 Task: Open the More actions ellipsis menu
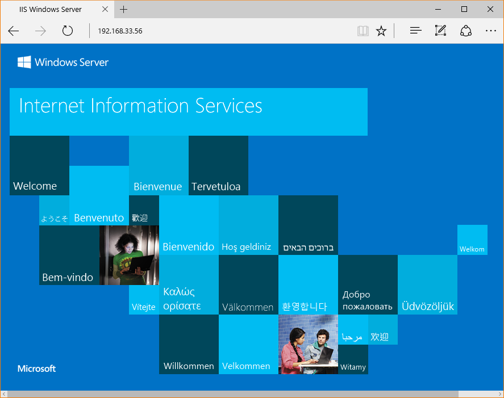tap(491, 31)
